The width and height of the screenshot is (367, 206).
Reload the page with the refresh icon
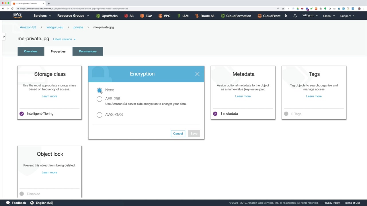click(x=12, y=9)
